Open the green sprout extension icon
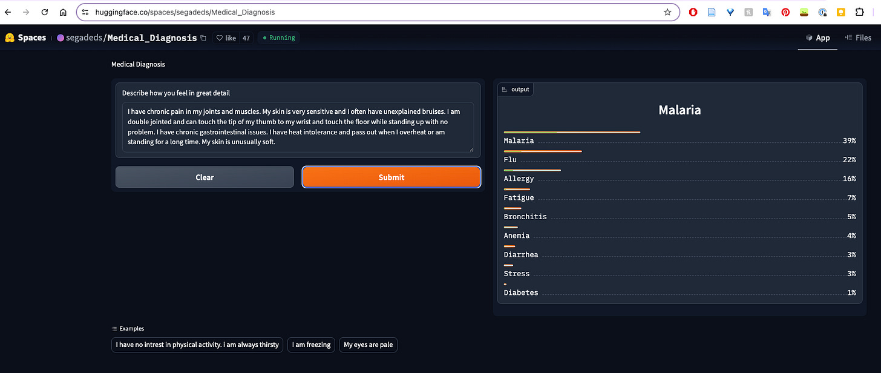 pos(804,12)
